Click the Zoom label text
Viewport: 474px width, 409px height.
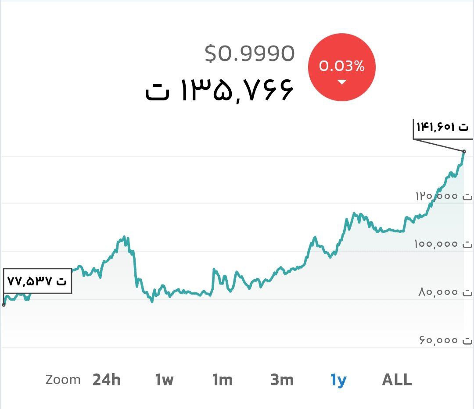coord(63,380)
